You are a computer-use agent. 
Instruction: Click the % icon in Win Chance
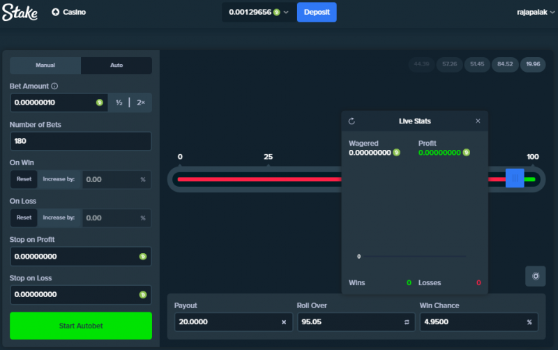pos(529,322)
